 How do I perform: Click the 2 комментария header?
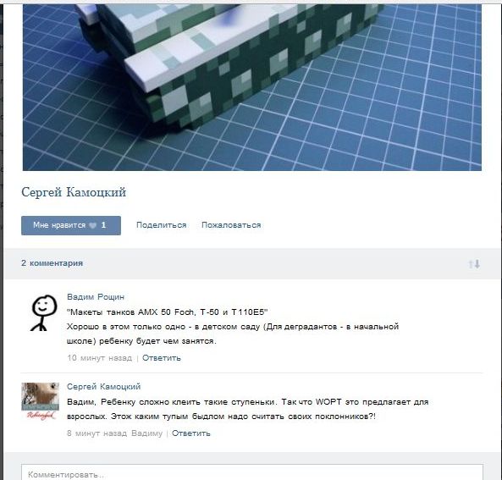click(x=52, y=263)
